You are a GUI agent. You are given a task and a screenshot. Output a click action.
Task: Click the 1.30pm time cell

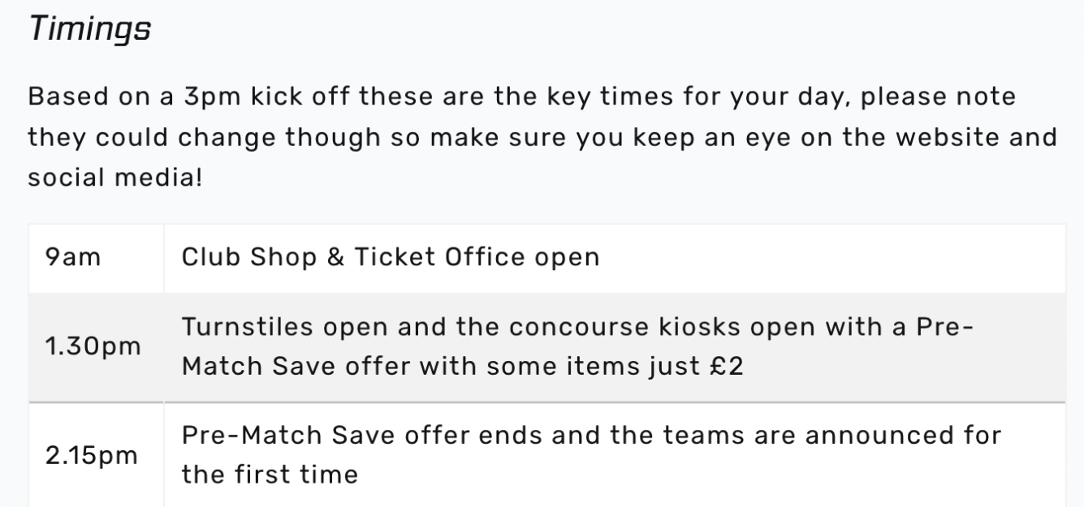click(93, 346)
